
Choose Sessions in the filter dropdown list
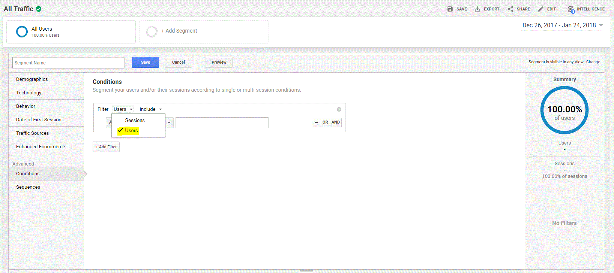pos(135,120)
